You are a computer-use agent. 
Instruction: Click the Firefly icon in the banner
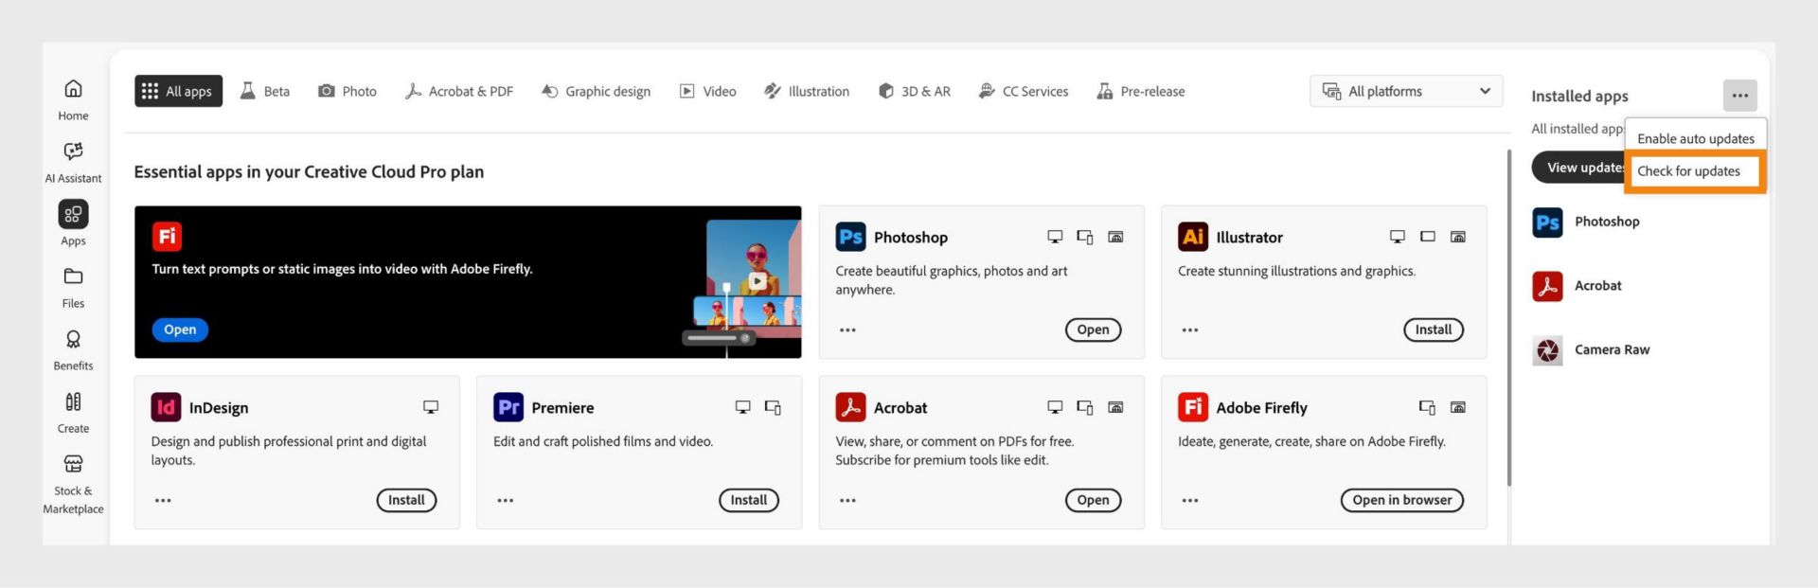click(167, 236)
